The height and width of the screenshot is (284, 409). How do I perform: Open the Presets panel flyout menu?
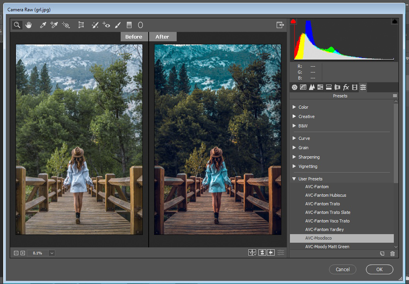coord(395,96)
